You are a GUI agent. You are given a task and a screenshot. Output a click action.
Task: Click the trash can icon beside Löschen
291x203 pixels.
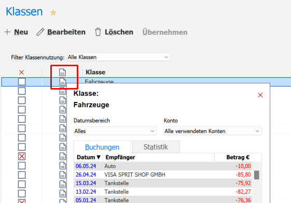(98, 32)
